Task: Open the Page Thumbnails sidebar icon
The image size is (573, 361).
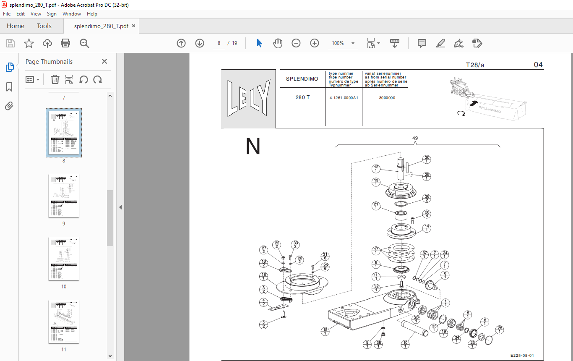Action: point(9,67)
